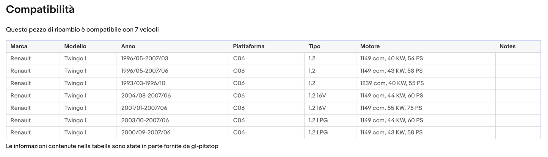Click the 1239 ccm, 40 KW, 55 PS cell
This screenshot has height=157, width=548.
(x=392, y=83)
